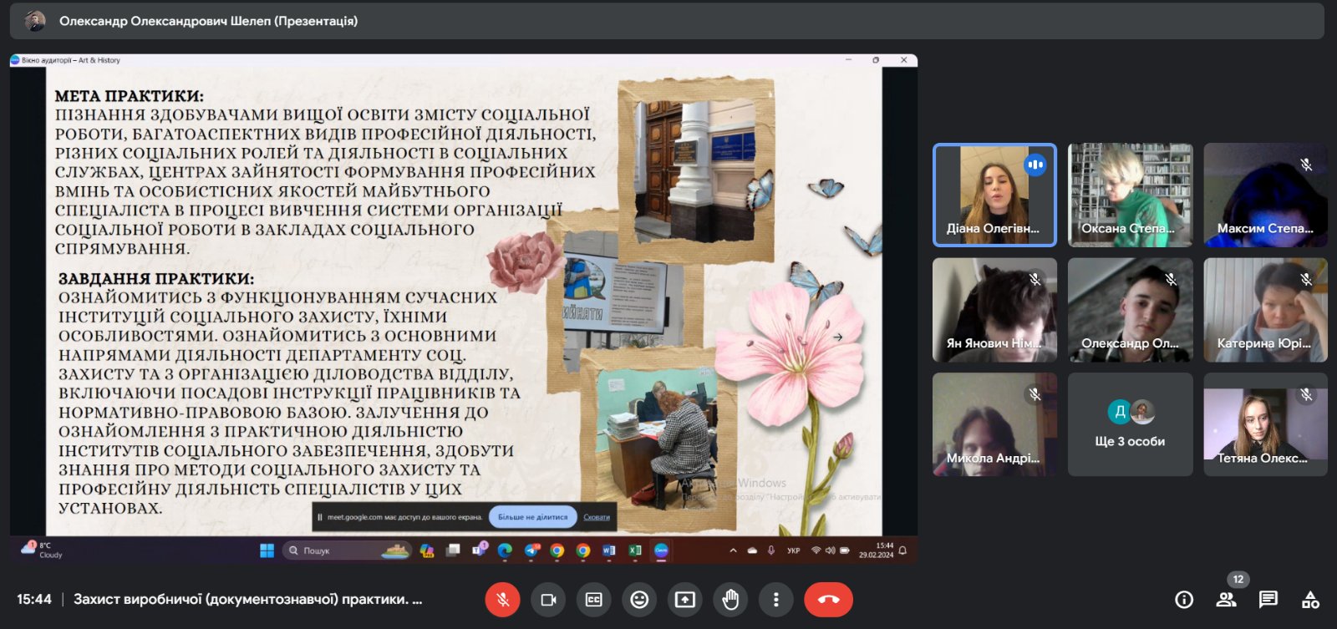Open Excel from shared taskbar
Viewport: 1337px width, 629px height.
(x=635, y=550)
